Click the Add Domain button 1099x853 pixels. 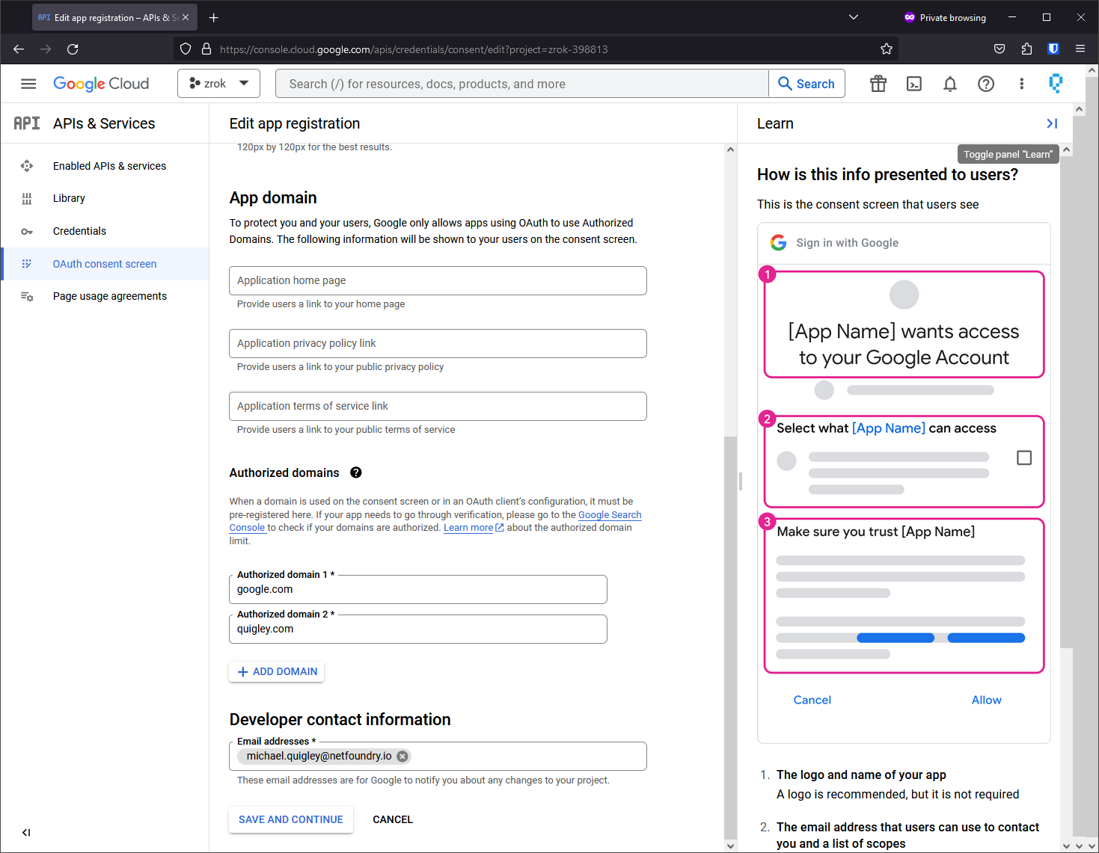tap(277, 671)
